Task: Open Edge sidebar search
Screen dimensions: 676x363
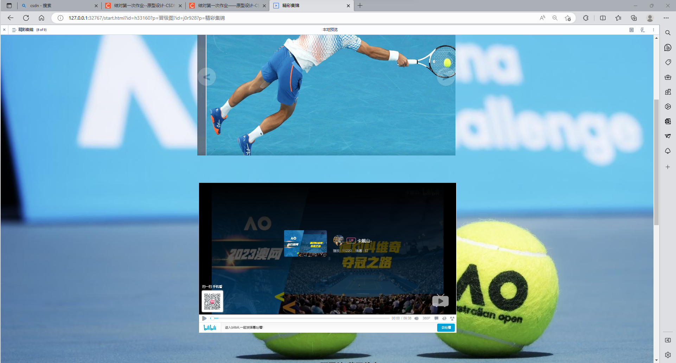Action: [668, 33]
